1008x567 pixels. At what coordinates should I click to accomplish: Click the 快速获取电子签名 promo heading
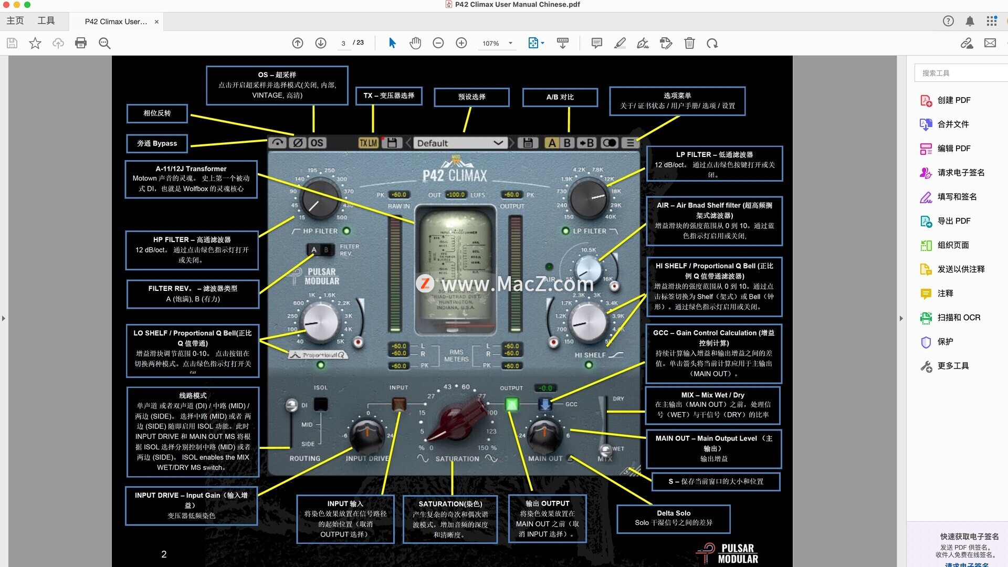point(969,537)
